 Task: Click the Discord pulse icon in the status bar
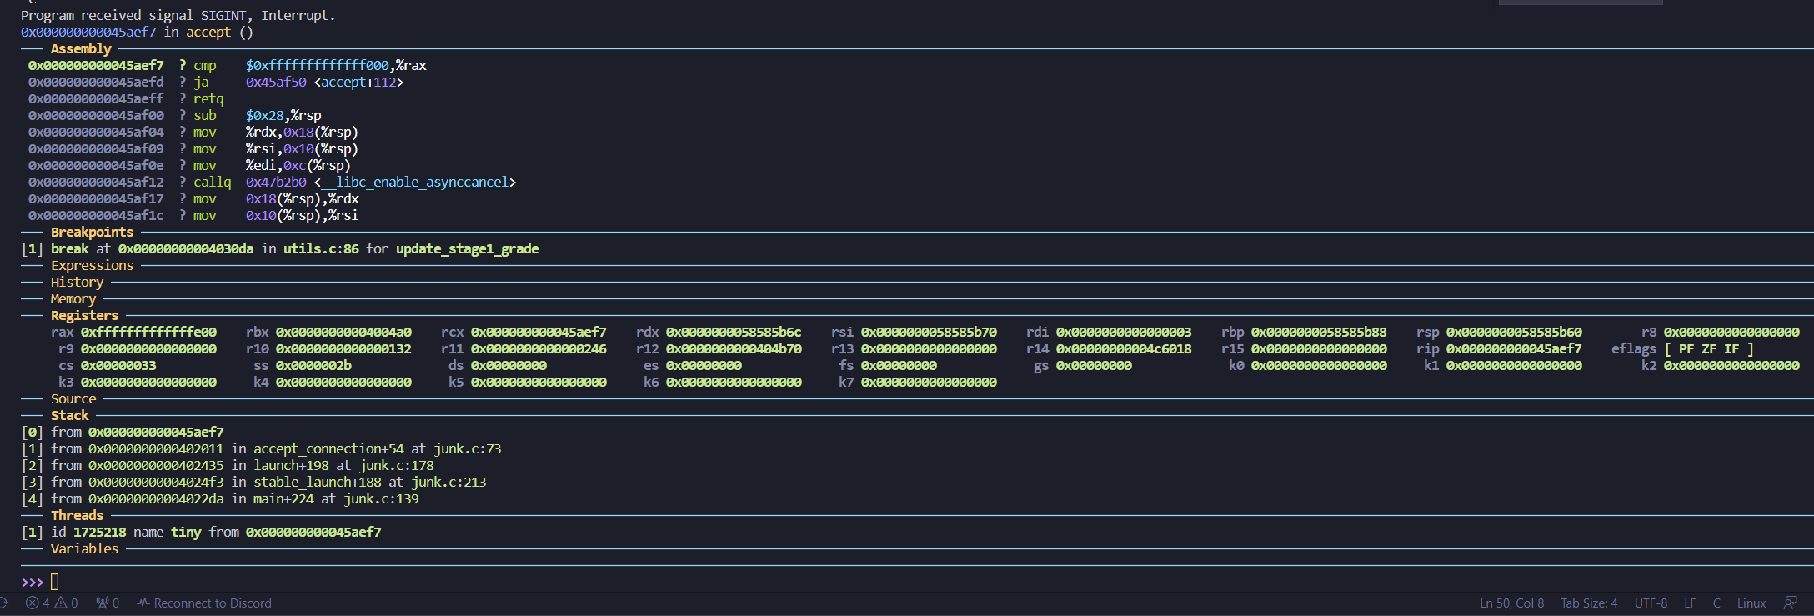(x=143, y=603)
